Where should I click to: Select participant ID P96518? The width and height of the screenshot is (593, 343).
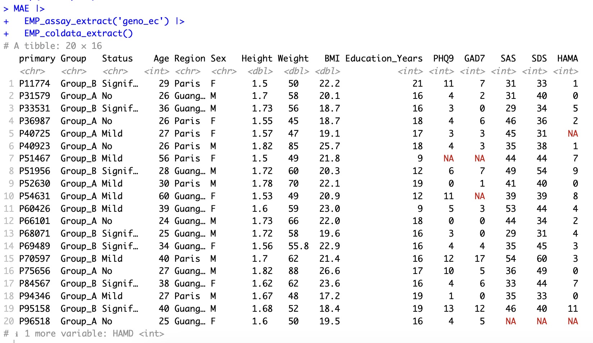35,321
